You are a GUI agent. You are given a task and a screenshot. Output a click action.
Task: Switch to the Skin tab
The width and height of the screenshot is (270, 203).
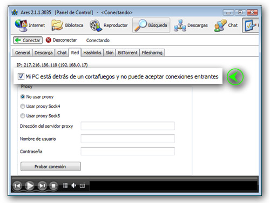(x=110, y=53)
